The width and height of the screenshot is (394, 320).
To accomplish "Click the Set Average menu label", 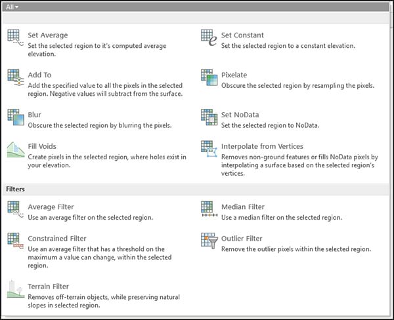I will coord(47,35).
